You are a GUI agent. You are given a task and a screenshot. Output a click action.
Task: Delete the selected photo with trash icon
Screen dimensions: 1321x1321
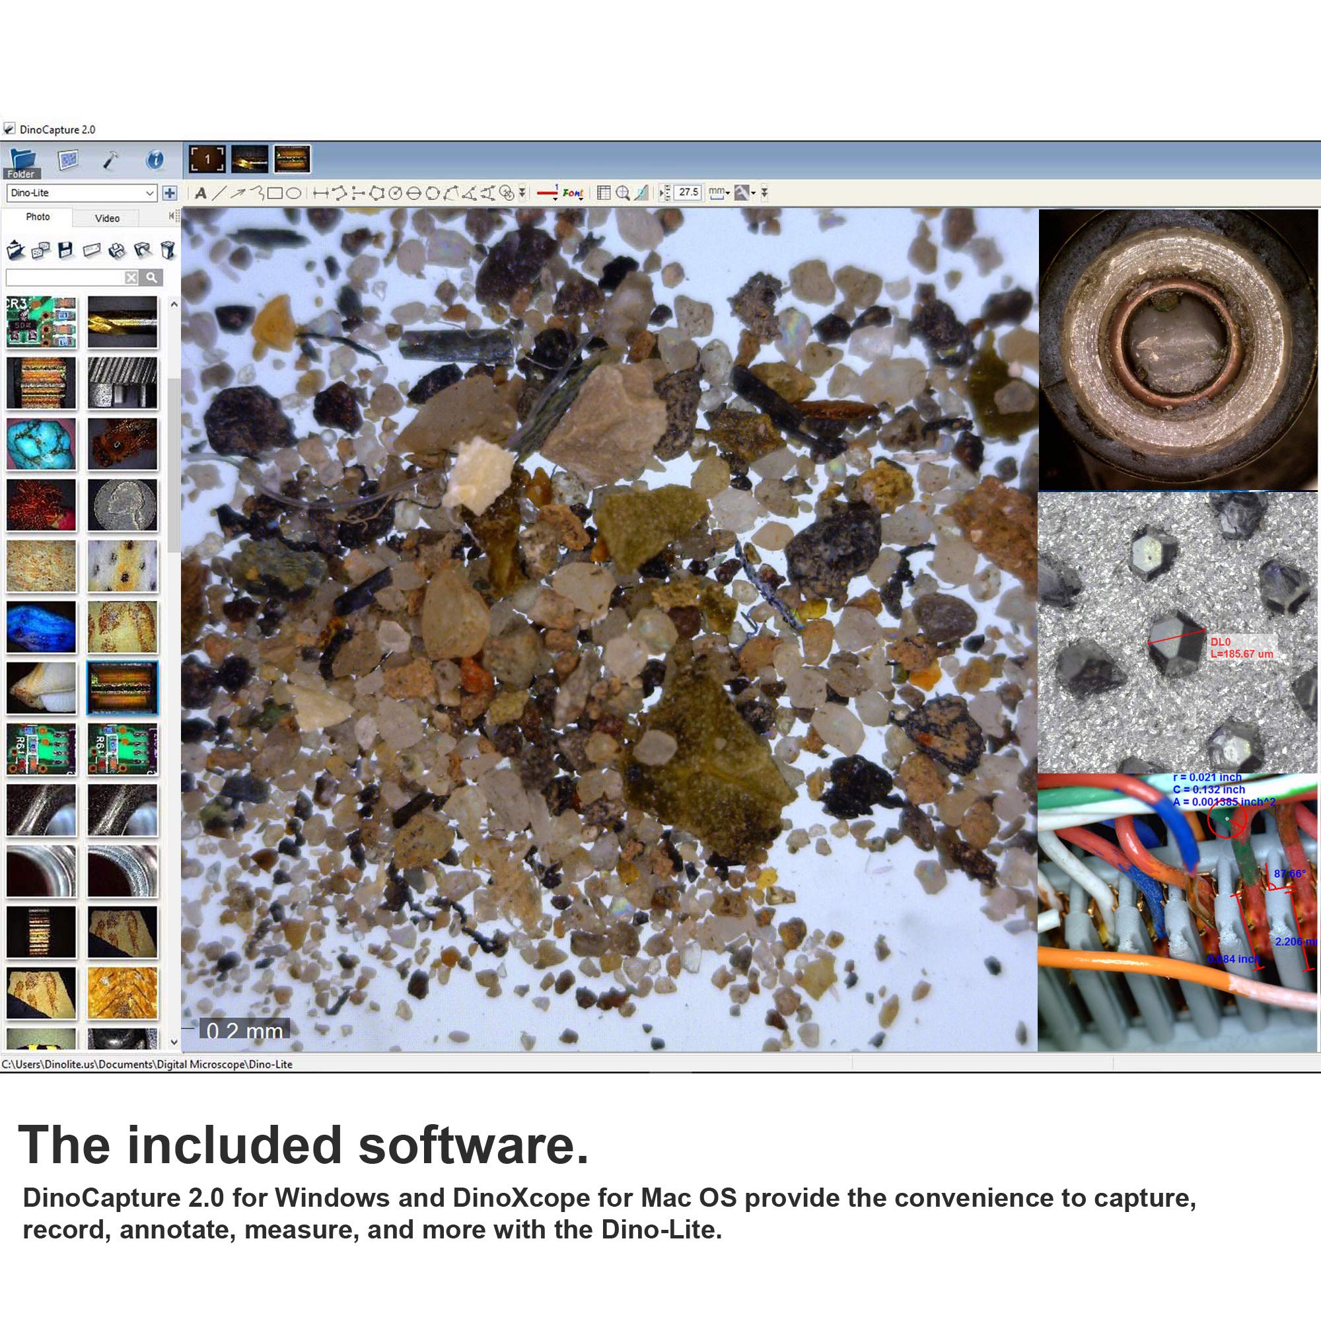(x=168, y=250)
